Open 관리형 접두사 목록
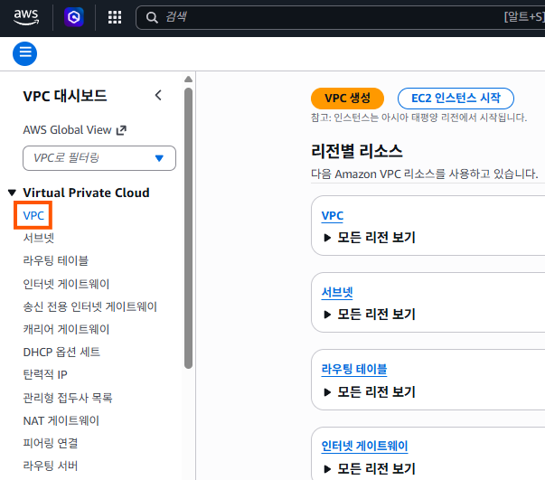The image size is (545, 480). [68, 398]
